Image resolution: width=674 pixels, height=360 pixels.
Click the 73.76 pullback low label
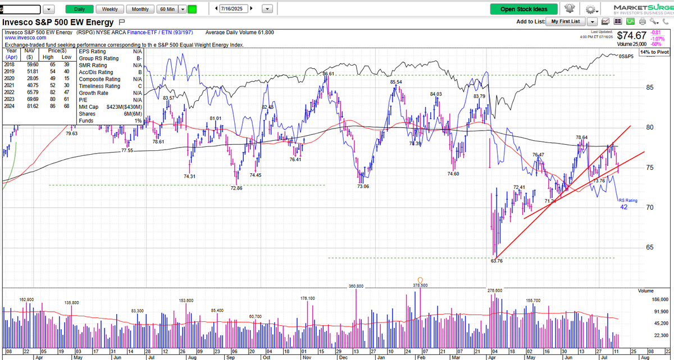(x=599, y=181)
